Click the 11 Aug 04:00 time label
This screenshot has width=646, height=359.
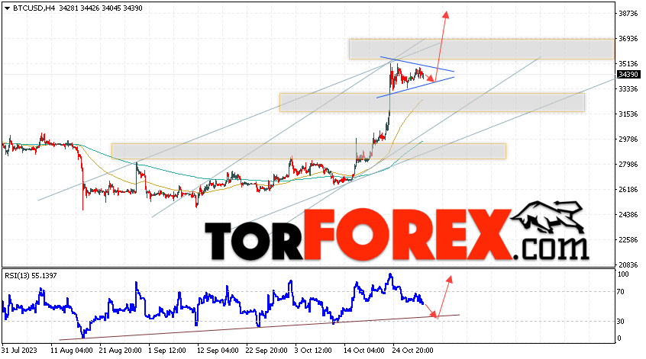coord(72,351)
